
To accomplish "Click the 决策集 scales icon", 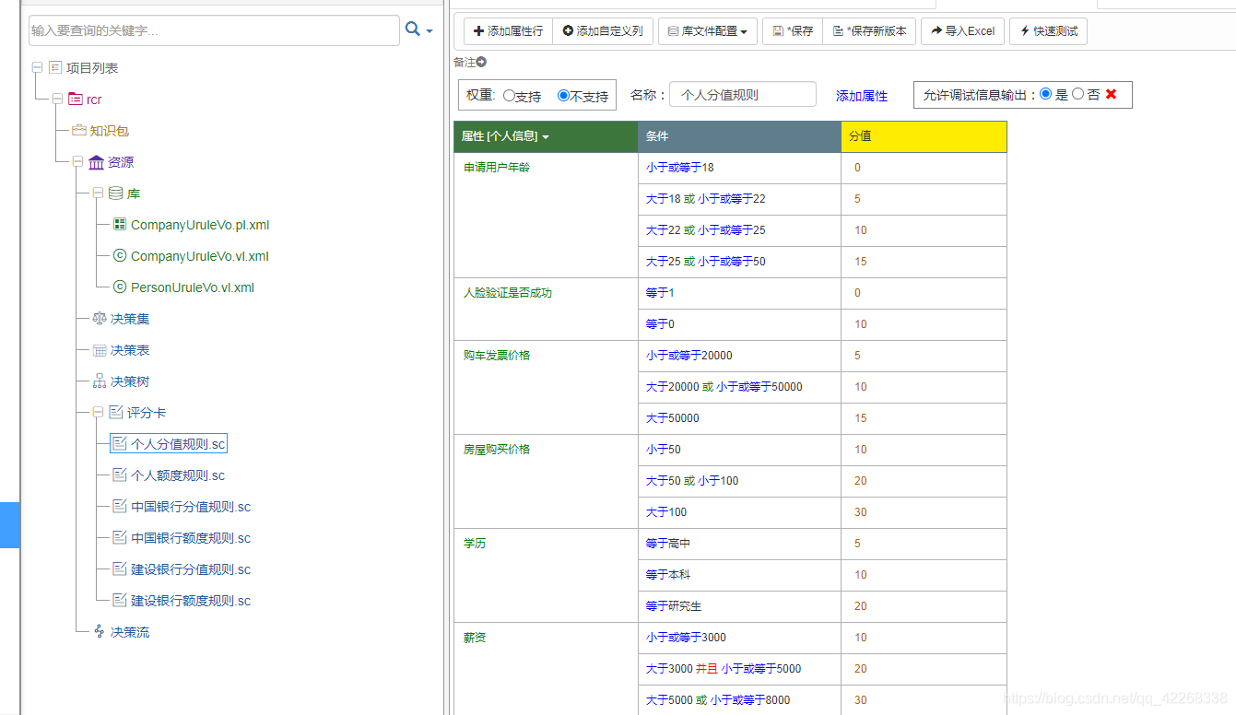I will coord(100,319).
